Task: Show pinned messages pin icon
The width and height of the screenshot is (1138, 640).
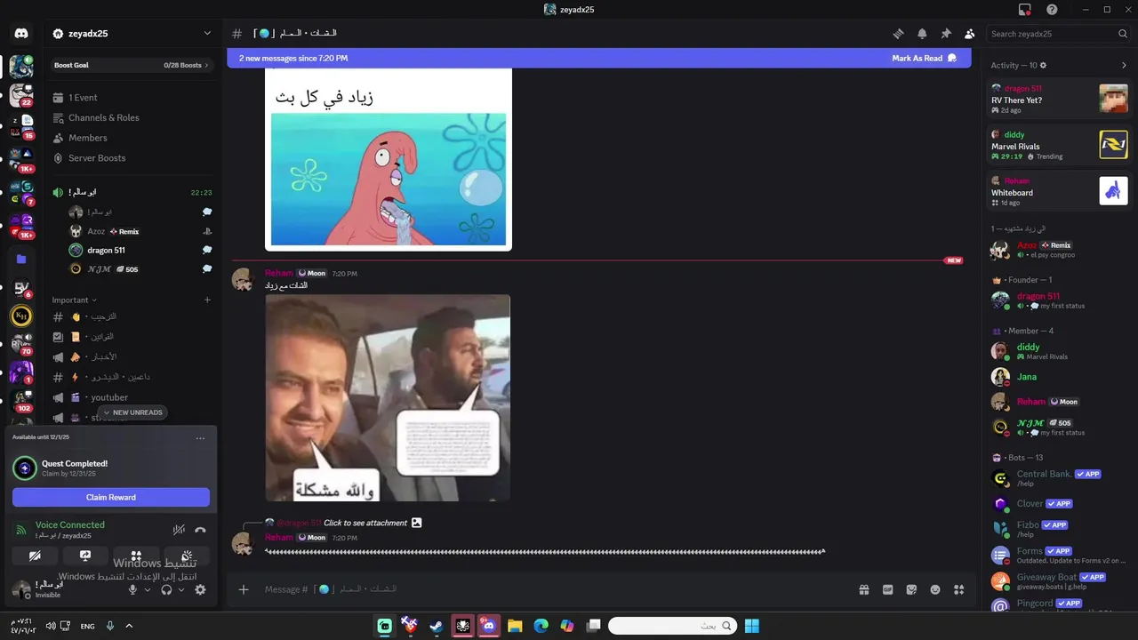Action: pos(946,34)
